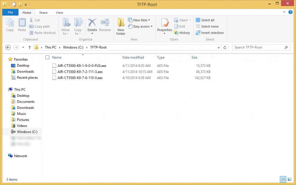Enable Invert selection
The image size is (296, 185).
210,33
